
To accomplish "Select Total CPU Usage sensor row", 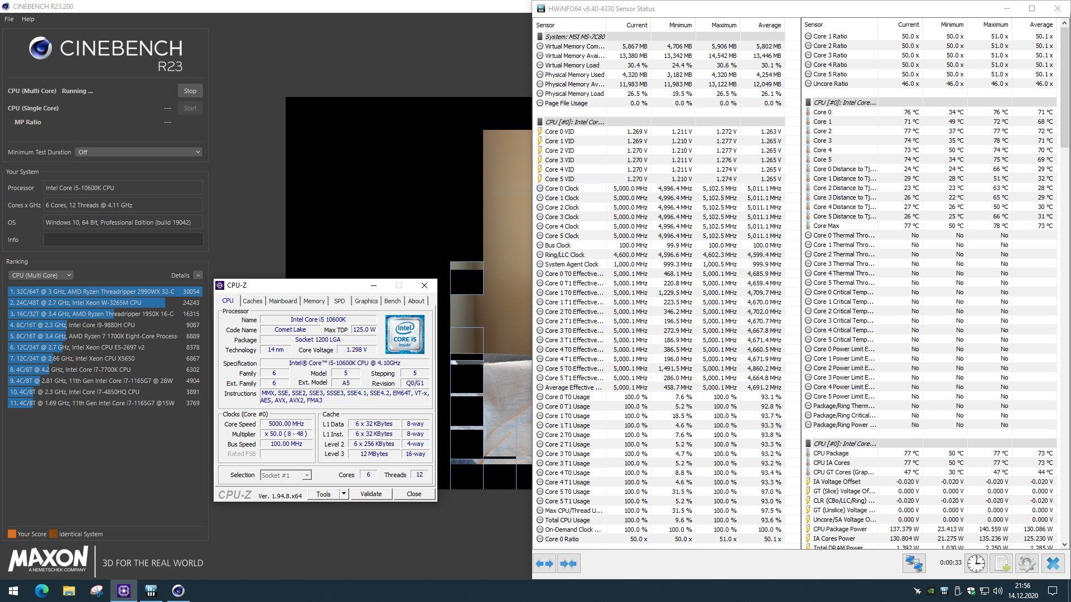I will pyautogui.click(x=659, y=520).
